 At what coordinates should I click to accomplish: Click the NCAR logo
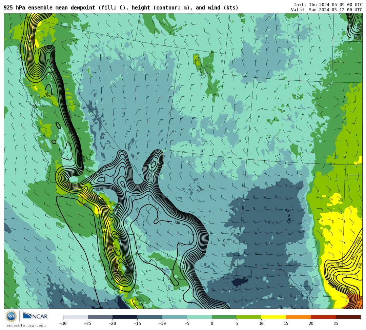[35, 316]
